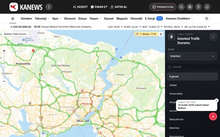
Task: Open the Sosyal Medya Fenomeni headline
Action: 67,27
